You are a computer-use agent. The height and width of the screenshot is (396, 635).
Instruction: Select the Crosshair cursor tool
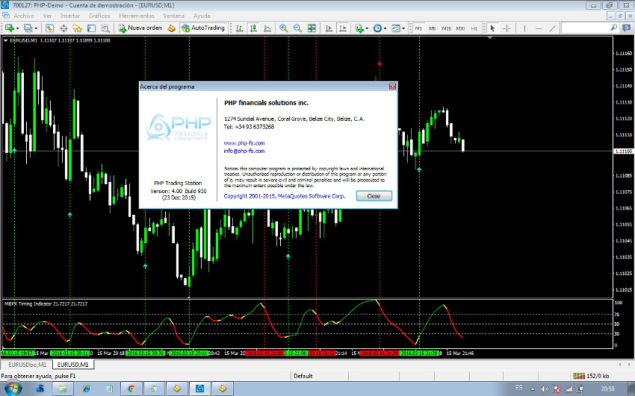click(507, 28)
